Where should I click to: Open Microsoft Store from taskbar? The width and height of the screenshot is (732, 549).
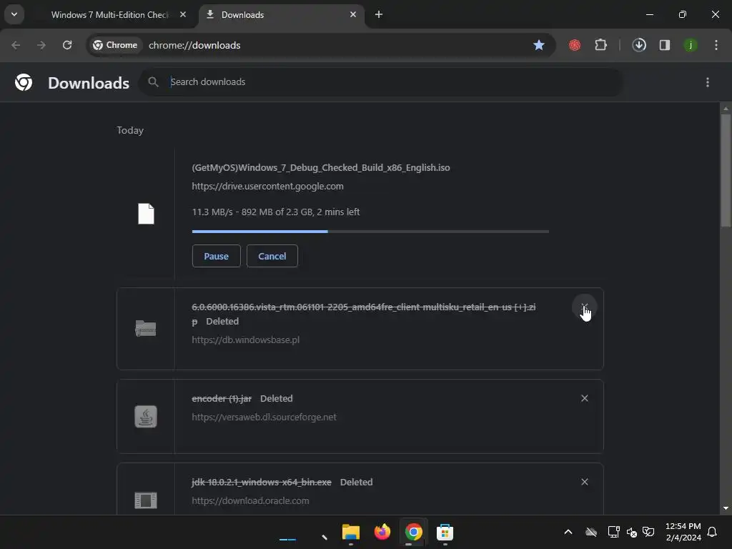(445, 532)
